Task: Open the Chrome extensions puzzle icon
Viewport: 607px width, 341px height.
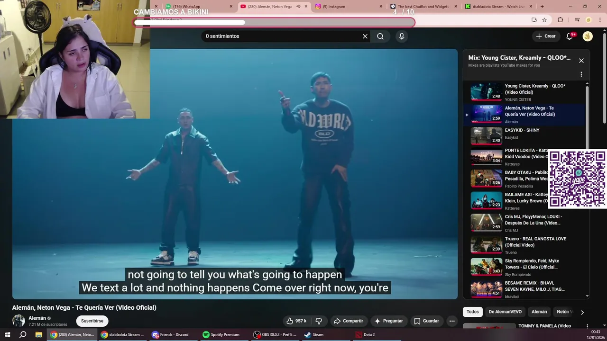Action: click(561, 20)
